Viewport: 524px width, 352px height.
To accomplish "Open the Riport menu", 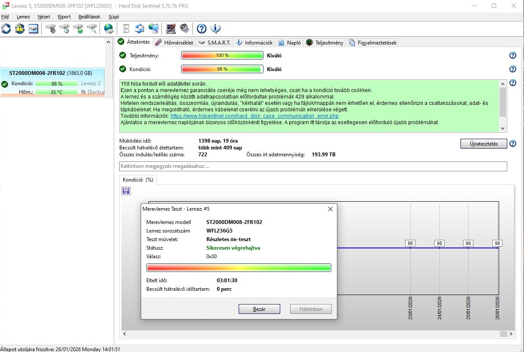I will (64, 17).
